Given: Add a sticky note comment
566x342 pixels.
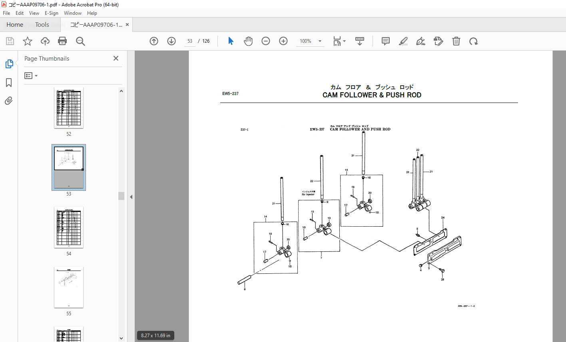Looking at the screenshot, I should pos(386,41).
